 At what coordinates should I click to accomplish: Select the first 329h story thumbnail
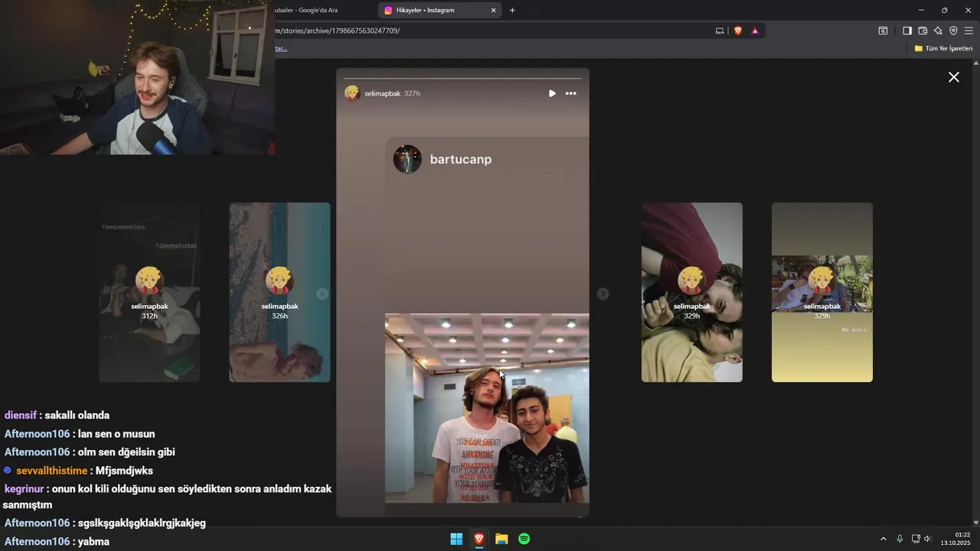(692, 292)
